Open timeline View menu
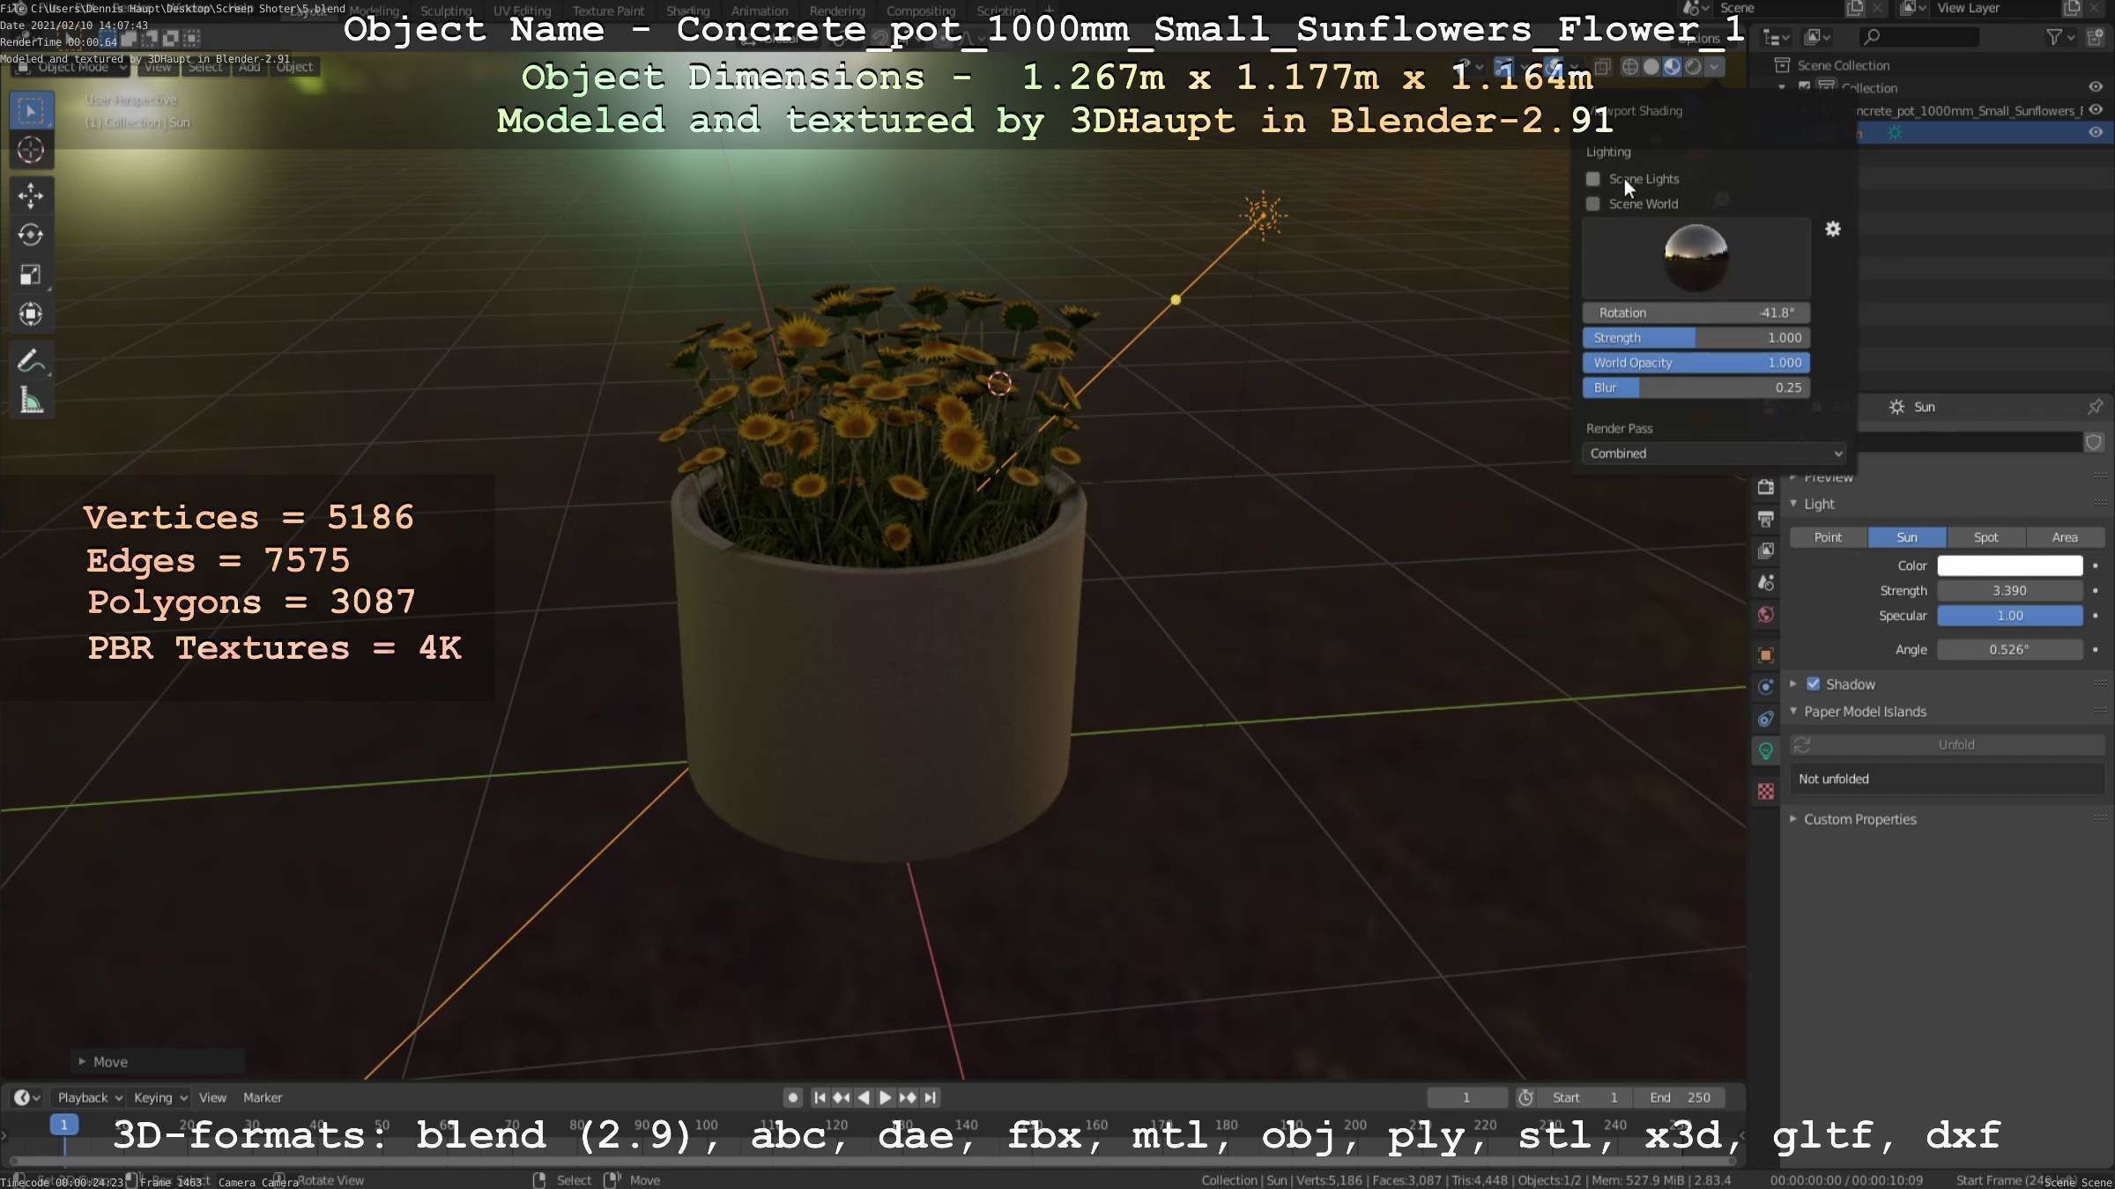The image size is (2115, 1189). [x=212, y=1097]
